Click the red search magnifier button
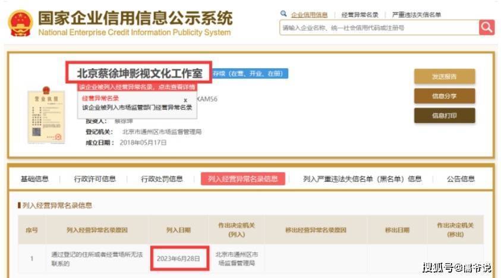Image resolution: width=501 pixels, height=278 pixels. [487, 27]
